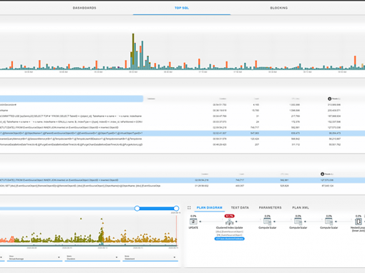Sort lower grid by Reads column icon
Screen dimensions: 365x273
(322, 174)
